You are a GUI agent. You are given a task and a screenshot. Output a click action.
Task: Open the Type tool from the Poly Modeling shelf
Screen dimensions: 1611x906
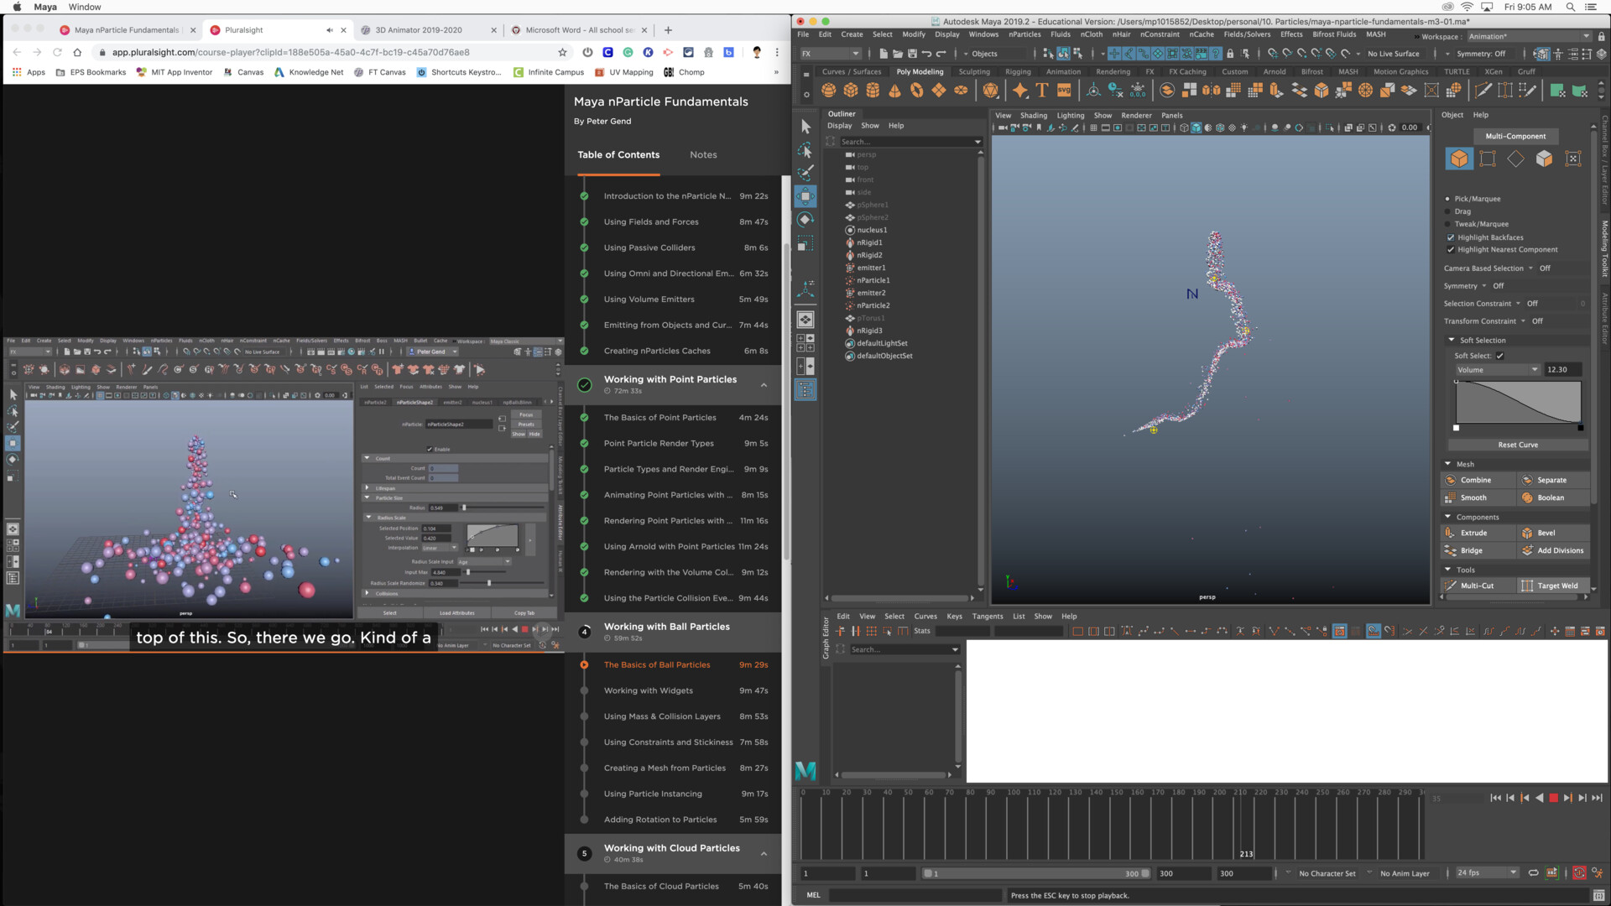1041,91
